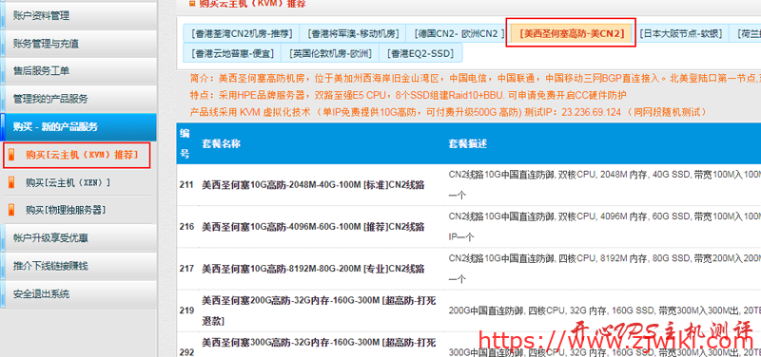Click 安全退出系统 to log out

point(78,293)
